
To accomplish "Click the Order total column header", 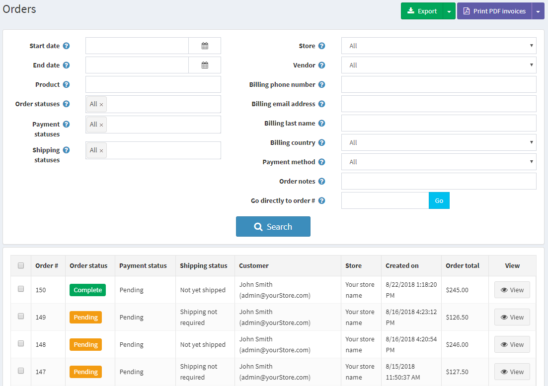I will pyautogui.click(x=462, y=265).
